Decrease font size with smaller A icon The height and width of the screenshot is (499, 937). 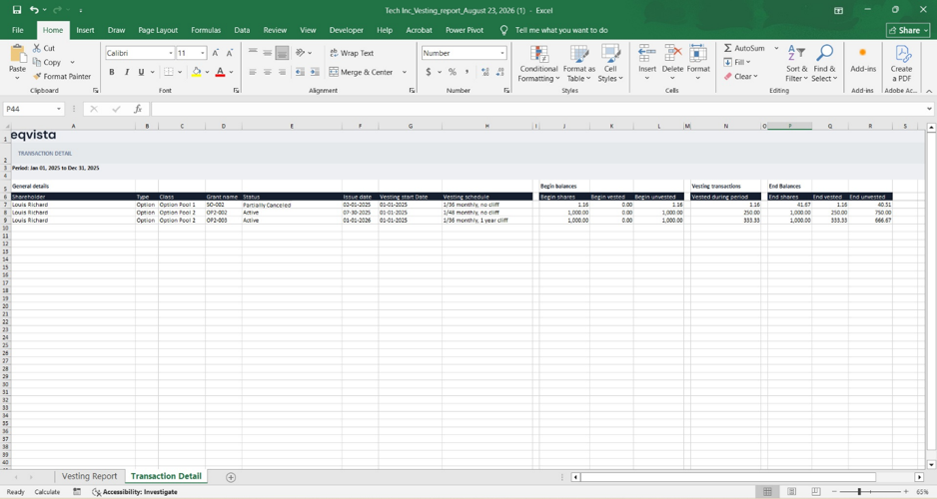click(x=230, y=53)
